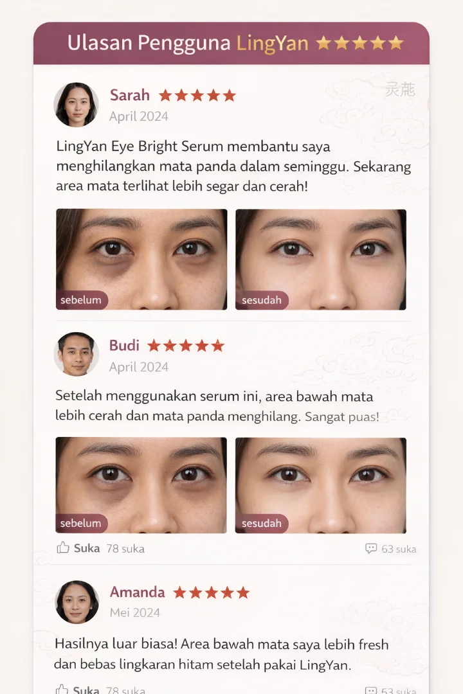Tap the thumbs-up icon under Budi's review

pyautogui.click(x=63, y=548)
